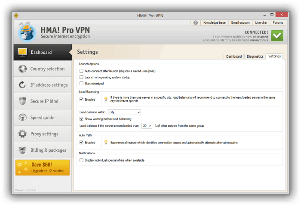Open the Forums link
The width and height of the screenshot is (301, 206).
[x=278, y=23]
